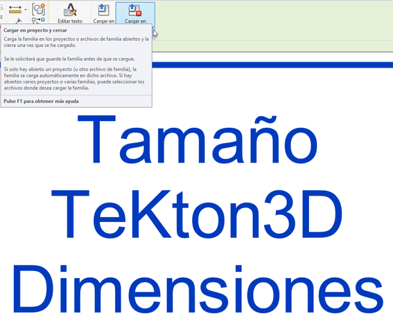Click the Create Similar shapes icon

(38, 9)
